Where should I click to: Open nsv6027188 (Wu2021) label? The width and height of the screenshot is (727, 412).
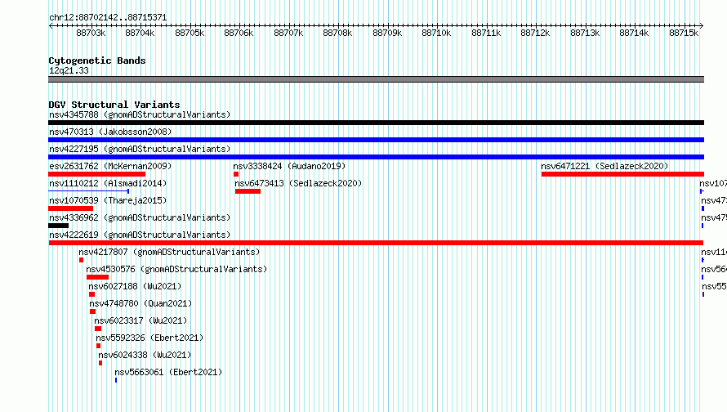135,286
